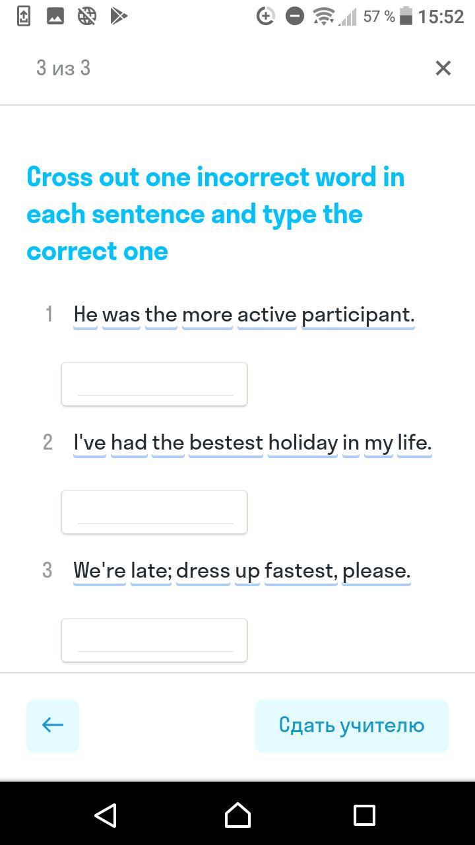Open recent apps with the square icon
The height and width of the screenshot is (845, 475).
[x=364, y=815]
